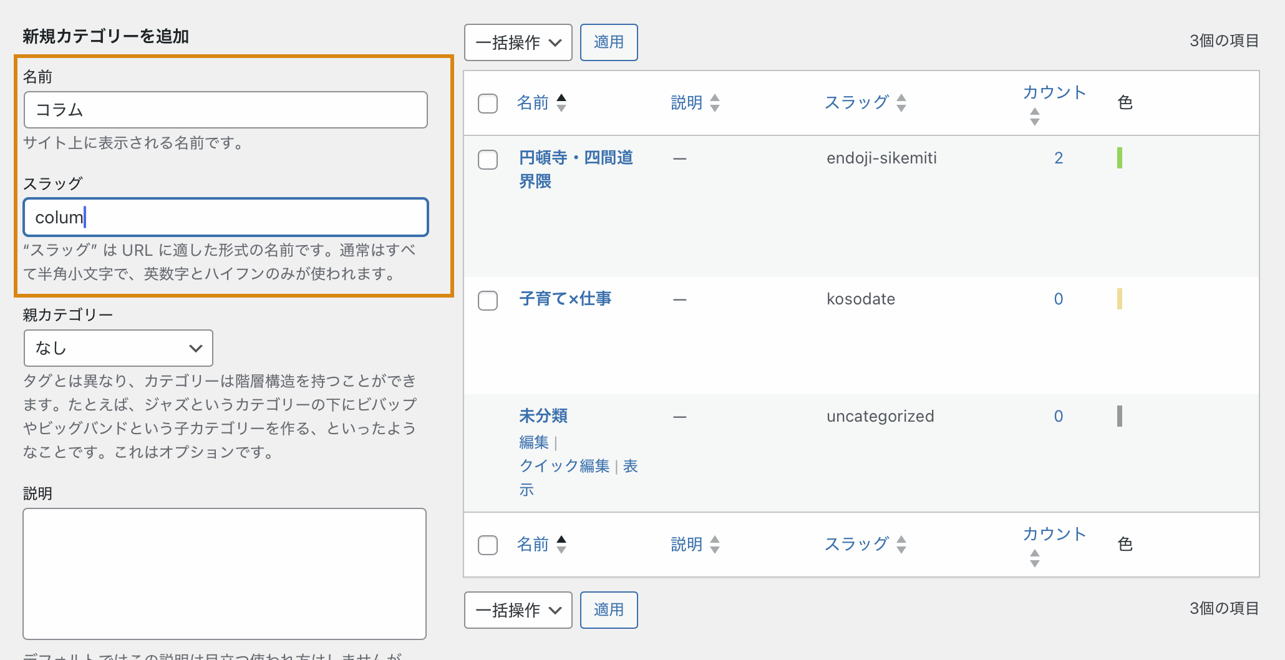Expand the 親カテゴリー dropdown
Viewport: 1285px width, 660px height.
[119, 348]
